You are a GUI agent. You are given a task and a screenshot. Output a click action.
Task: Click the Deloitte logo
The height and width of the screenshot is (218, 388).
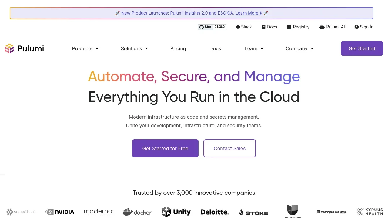coord(215,212)
